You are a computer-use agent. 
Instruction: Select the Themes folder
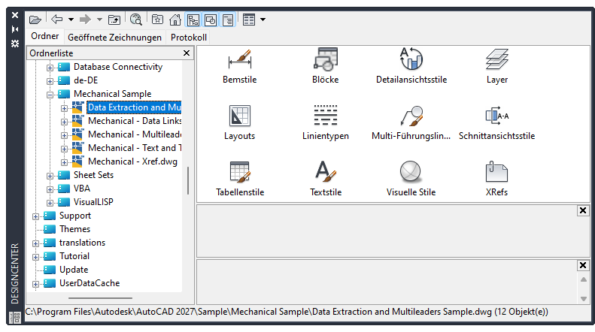coord(74,229)
